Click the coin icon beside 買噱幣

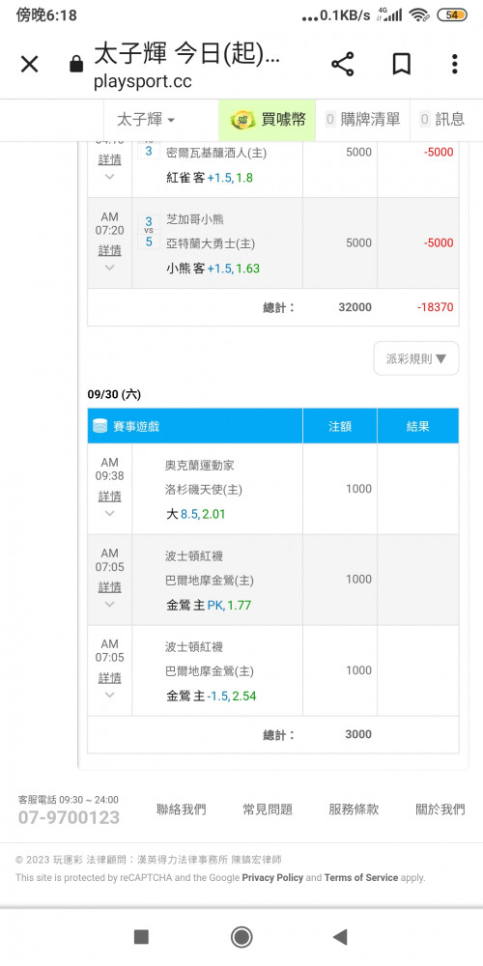(242, 120)
